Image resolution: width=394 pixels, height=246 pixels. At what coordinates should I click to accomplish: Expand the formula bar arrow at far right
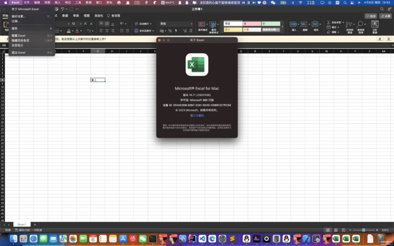coord(392,46)
